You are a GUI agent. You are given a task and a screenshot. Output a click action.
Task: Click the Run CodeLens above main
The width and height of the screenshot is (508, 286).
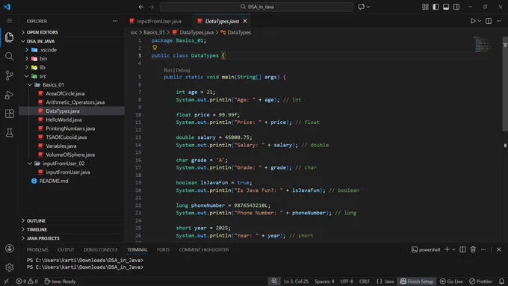point(168,70)
